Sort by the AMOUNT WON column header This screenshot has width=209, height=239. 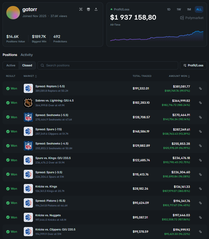(179, 76)
